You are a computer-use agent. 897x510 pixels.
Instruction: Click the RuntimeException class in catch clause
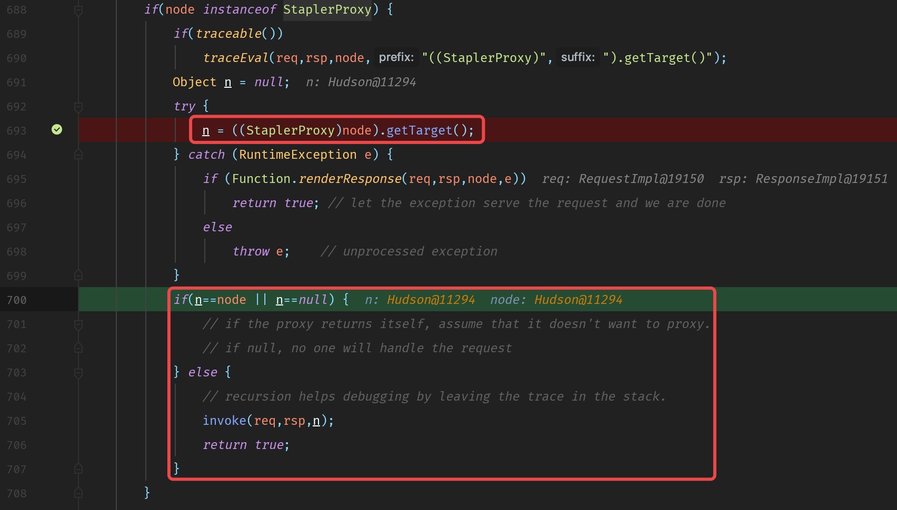pos(298,155)
